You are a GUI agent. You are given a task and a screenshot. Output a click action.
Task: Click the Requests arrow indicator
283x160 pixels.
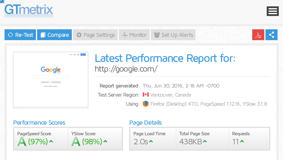[242, 141]
